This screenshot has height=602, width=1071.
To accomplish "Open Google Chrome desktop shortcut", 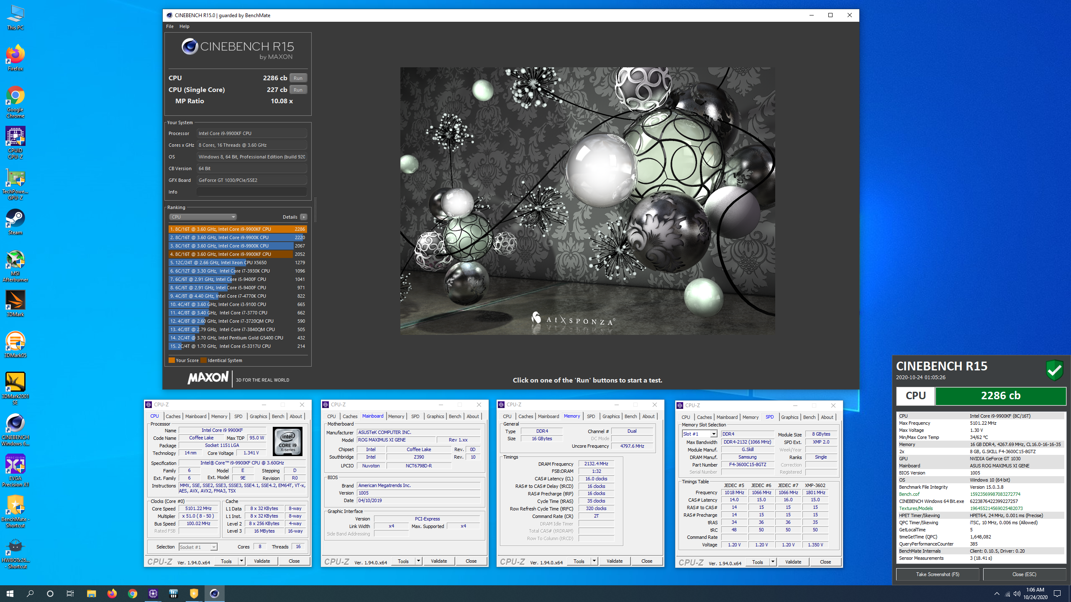I will (x=15, y=102).
